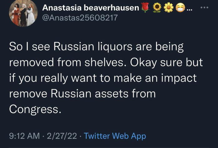The image size is (218, 148).
Task: Open the Anastasia beaverhausen display name
Action: click(x=90, y=7)
